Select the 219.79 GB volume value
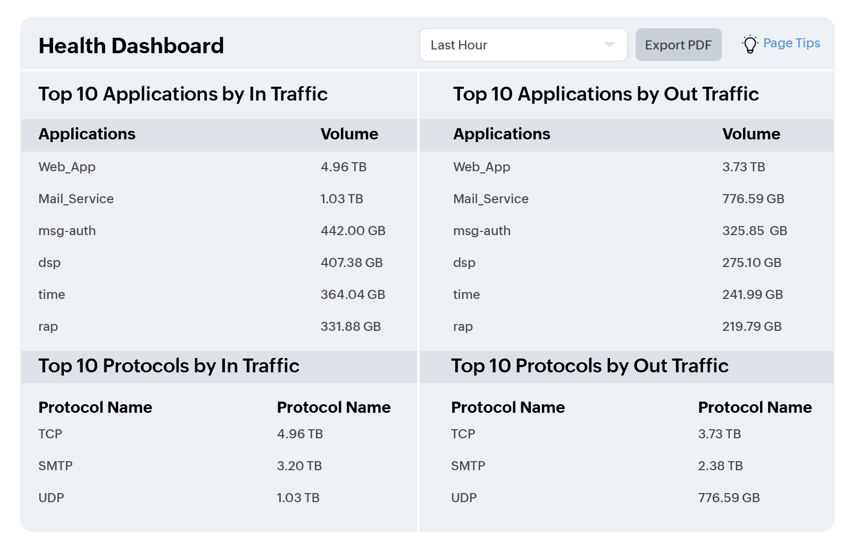Screen dimensions: 851x550 (752, 327)
